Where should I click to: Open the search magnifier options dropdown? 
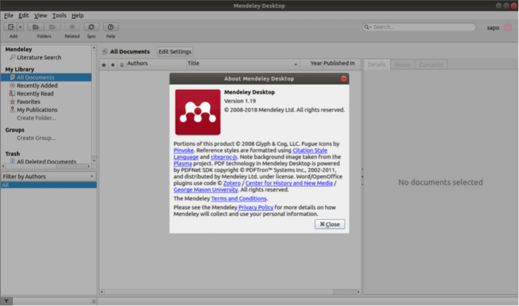[367, 27]
